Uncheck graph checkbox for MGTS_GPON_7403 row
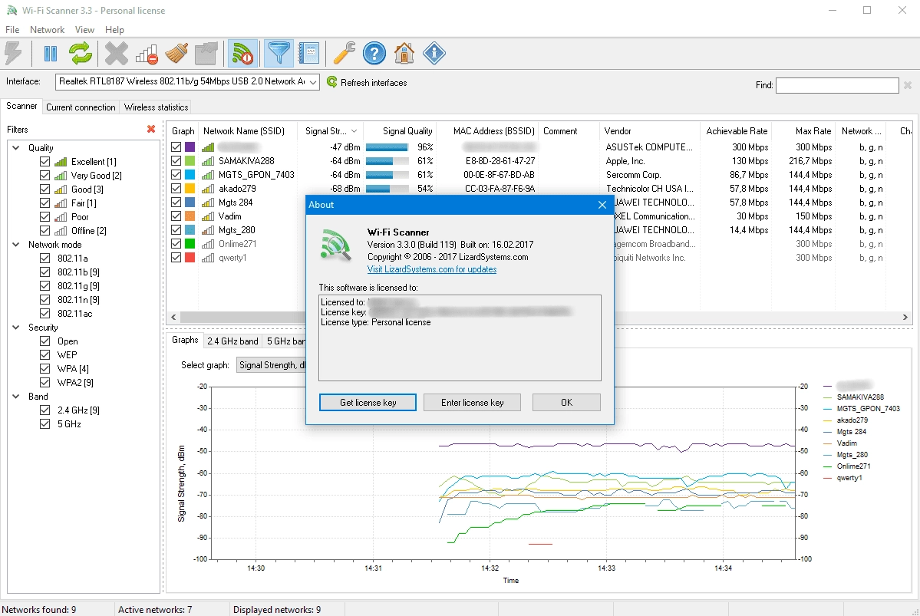The height and width of the screenshot is (616, 920). click(x=176, y=174)
